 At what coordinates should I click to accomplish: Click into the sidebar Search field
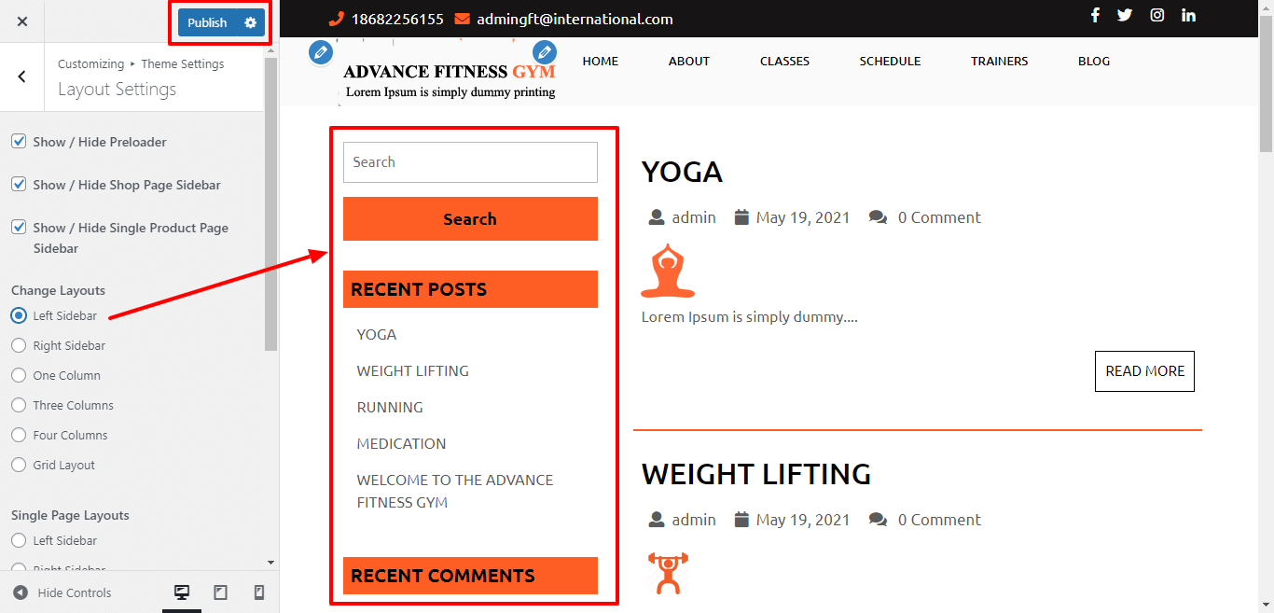(x=470, y=162)
